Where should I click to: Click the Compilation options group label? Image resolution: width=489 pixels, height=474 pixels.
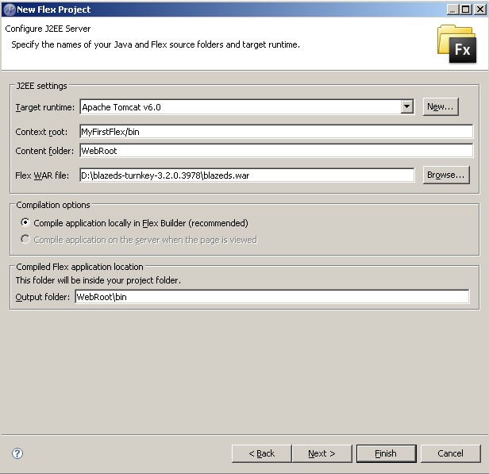point(53,205)
